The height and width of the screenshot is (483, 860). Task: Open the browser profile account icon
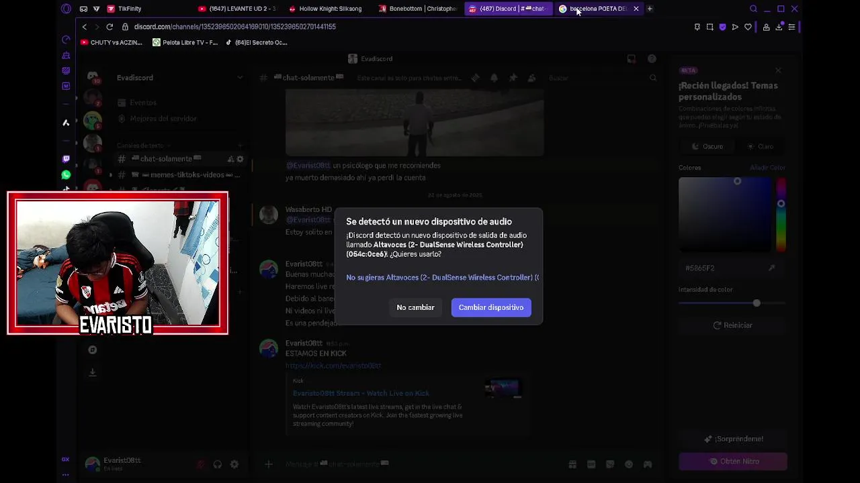(x=766, y=27)
